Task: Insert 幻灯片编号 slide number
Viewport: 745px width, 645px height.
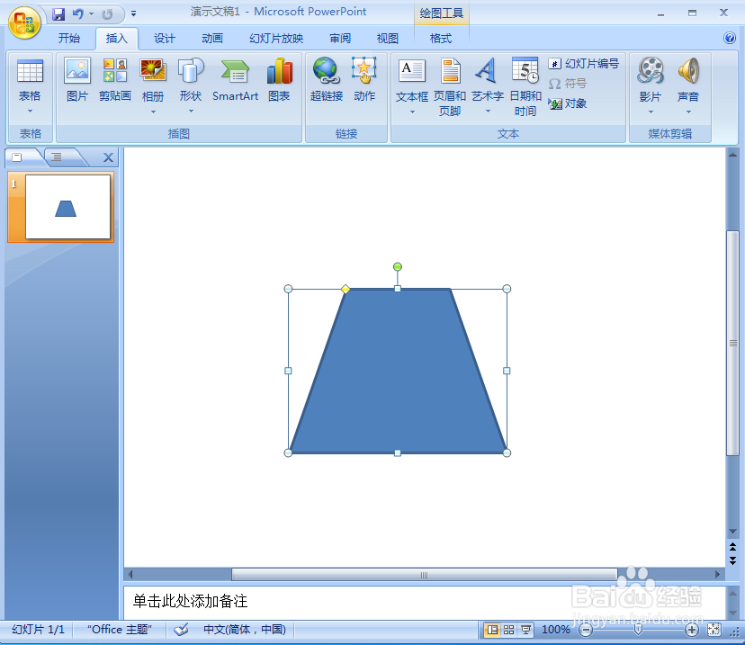Action: [583, 64]
